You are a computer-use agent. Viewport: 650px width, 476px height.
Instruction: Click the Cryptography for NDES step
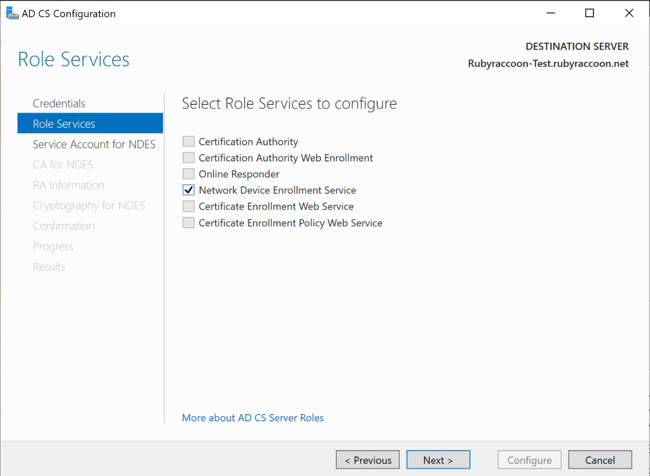coord(89,205)
